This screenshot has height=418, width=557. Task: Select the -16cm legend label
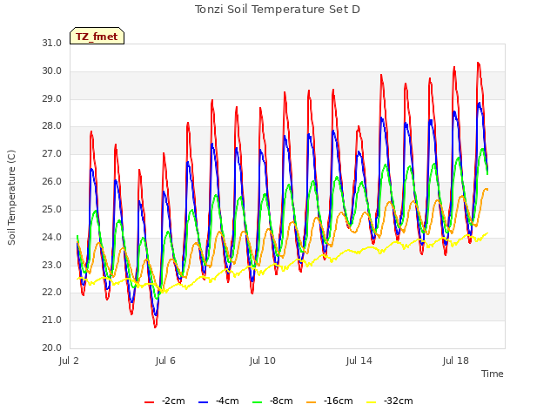click(x=339, y=401)
